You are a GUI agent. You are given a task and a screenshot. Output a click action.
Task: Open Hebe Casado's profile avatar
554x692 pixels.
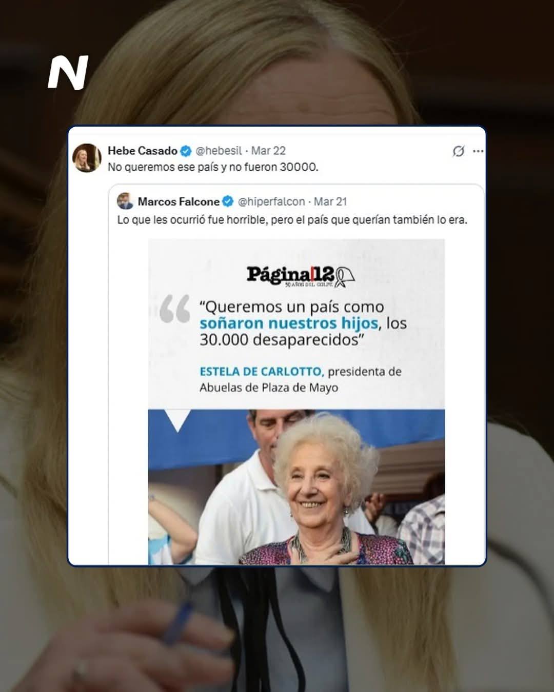pos(87,158)
